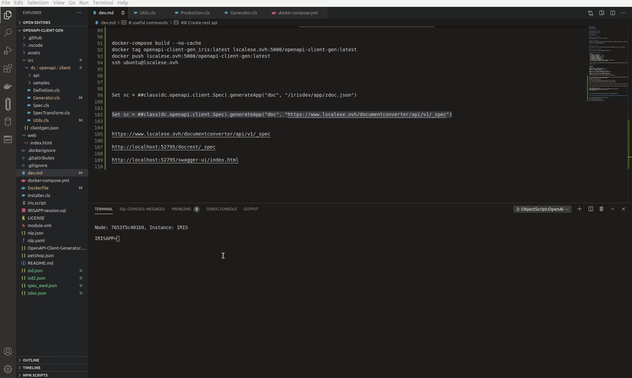The width and height of the screenshot is (632, 378).
Task: Open the Extensions view
Action: [8, 69]
